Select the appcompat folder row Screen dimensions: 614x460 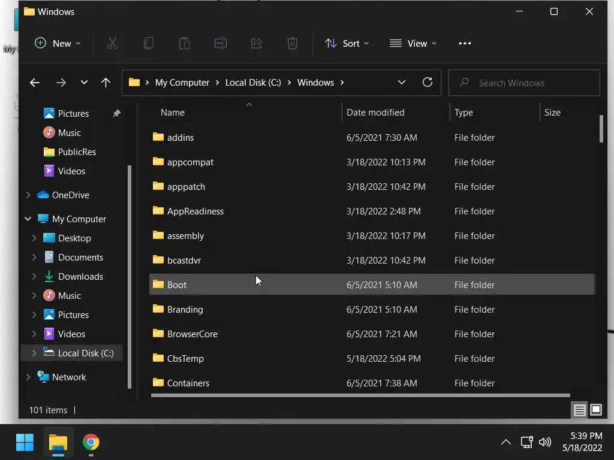(x=372, y=162)
